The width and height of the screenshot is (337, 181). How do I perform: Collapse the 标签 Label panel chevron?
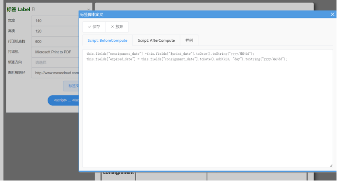point(89,9)
